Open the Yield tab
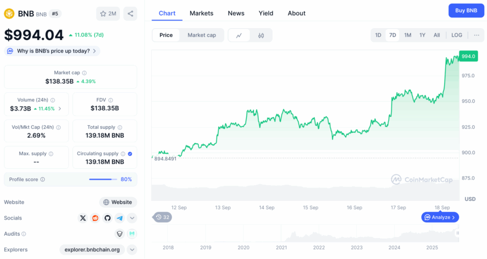The width and height of the screenshot is (487, 259). click(x=266, y=13)
